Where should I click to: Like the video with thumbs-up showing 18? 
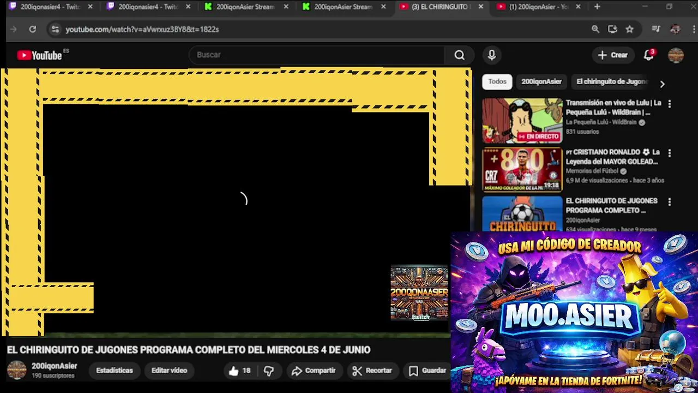(x=239, y=371)
